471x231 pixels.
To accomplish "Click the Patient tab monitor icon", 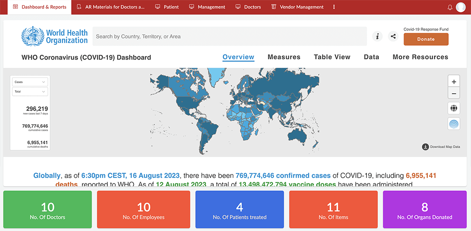I will (157, 7).
